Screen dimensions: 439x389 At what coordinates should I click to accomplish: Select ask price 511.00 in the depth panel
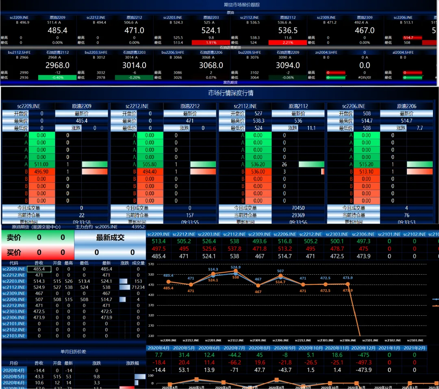point(41,164)
